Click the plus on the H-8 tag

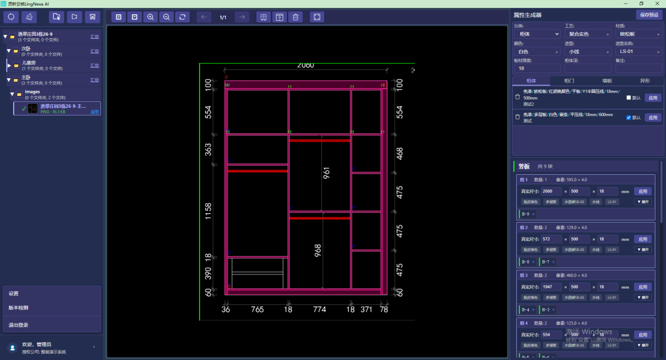(x=533, y=262)
